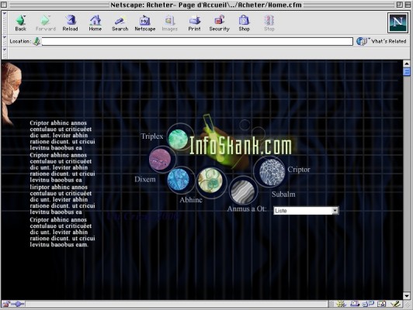Click the scrollbar down arrow
This screenshot has height=310, width=413.
(407, 296)
